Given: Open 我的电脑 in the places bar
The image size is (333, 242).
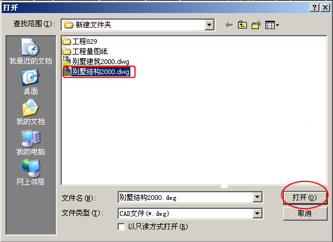Looking at the screenshot, I should point(31,142).
